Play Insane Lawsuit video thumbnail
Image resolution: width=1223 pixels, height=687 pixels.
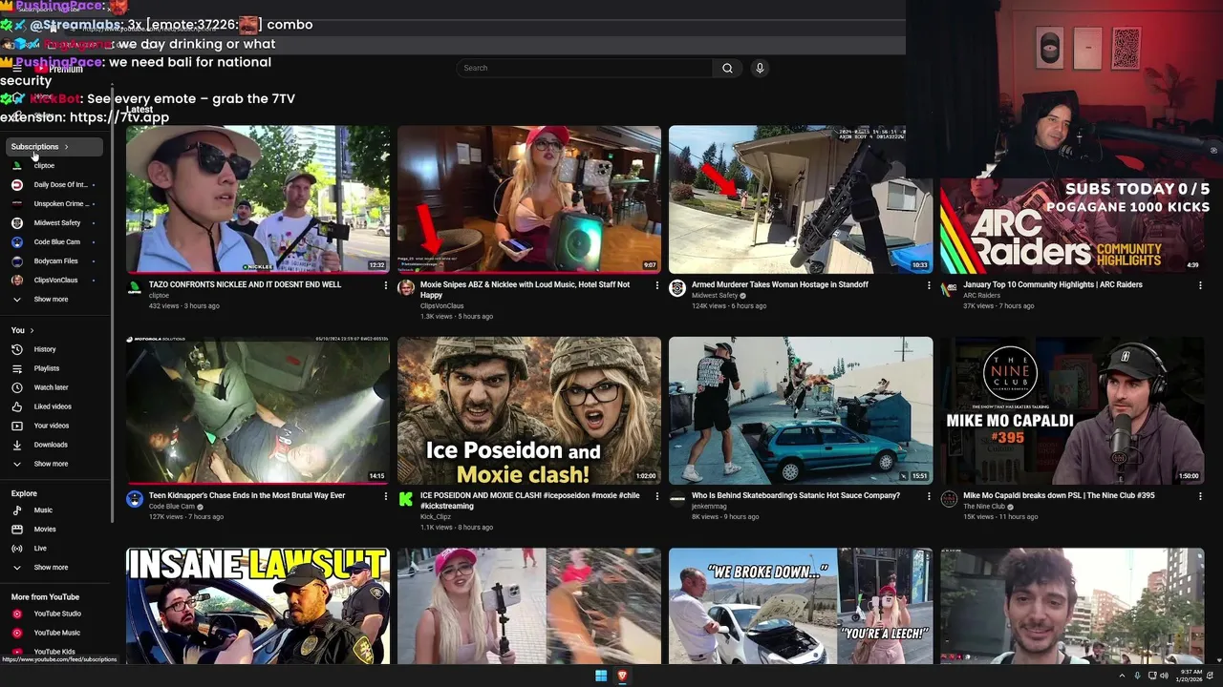pos(258,605)
